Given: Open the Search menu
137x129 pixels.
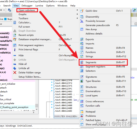Looking at the screenshot, I should (7, 6).
